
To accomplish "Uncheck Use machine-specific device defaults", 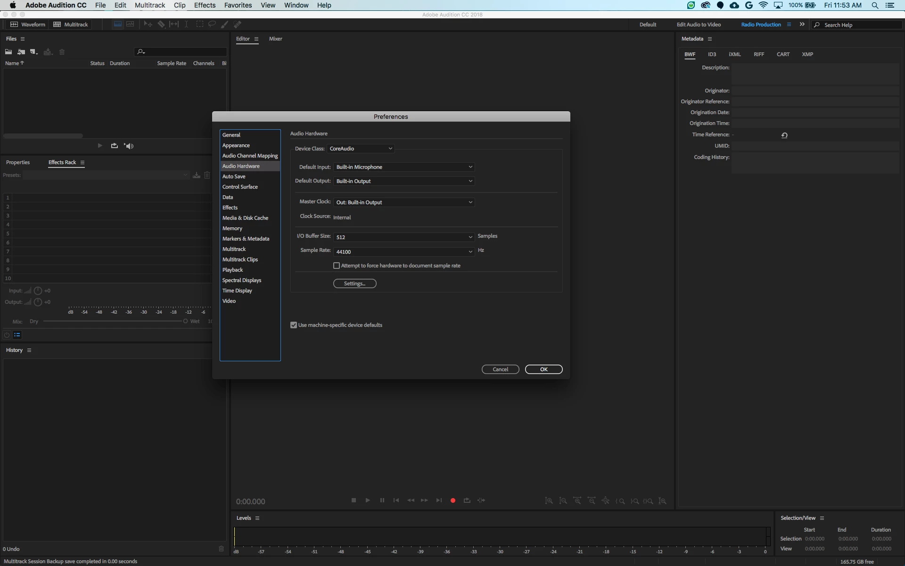I will pyautogui.click(x=294, y=325).
